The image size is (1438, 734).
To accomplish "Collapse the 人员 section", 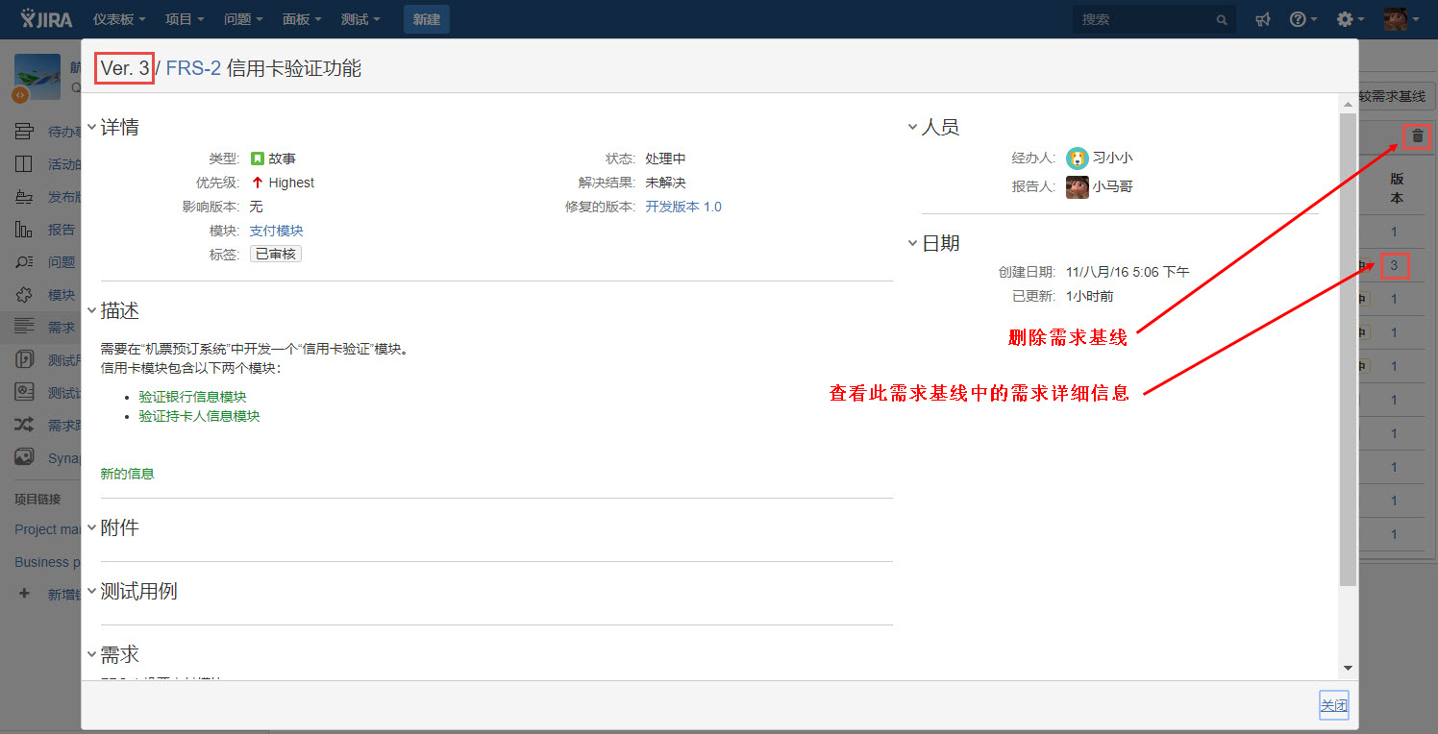I will [x=912, y=128].
